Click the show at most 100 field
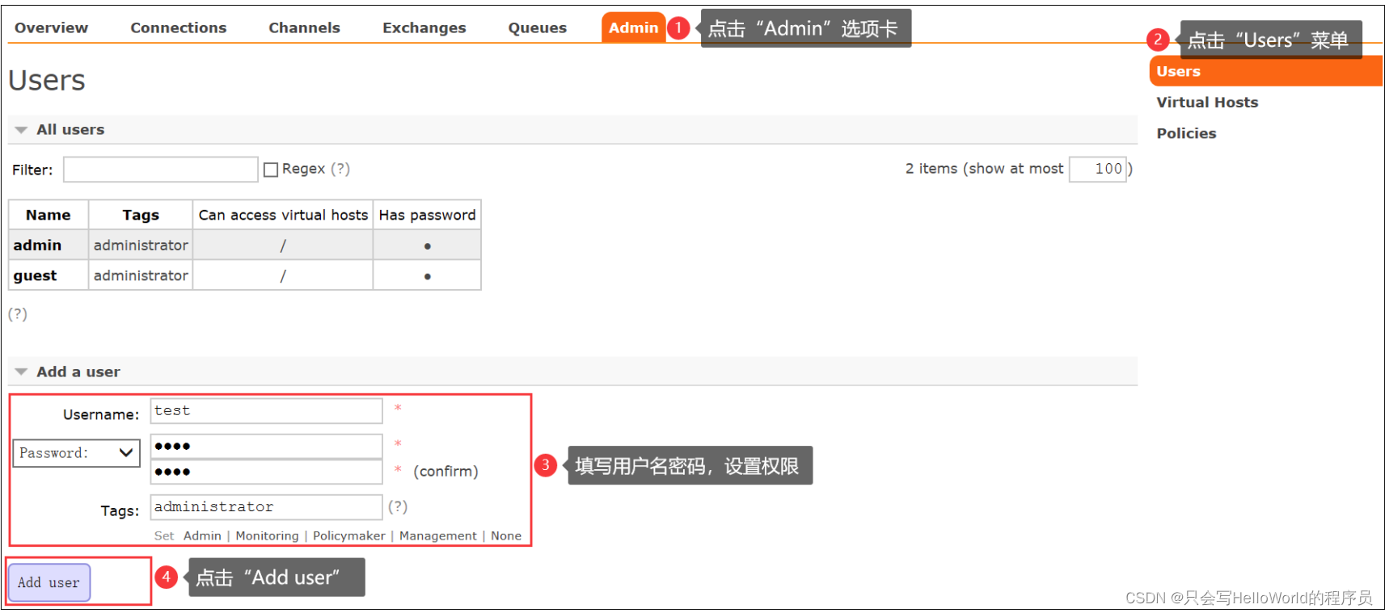The width and height of the screenshot is (1385, 613). click(1098, 169)
